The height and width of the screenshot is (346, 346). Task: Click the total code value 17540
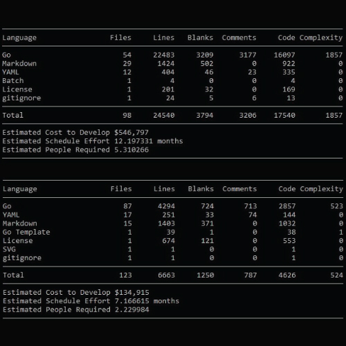click(x=284, y=115)
